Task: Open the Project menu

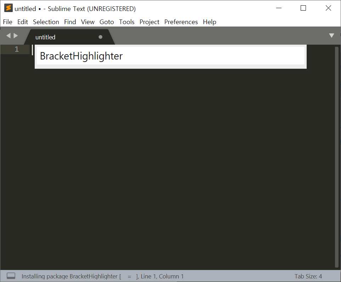Action: point(149,22)
